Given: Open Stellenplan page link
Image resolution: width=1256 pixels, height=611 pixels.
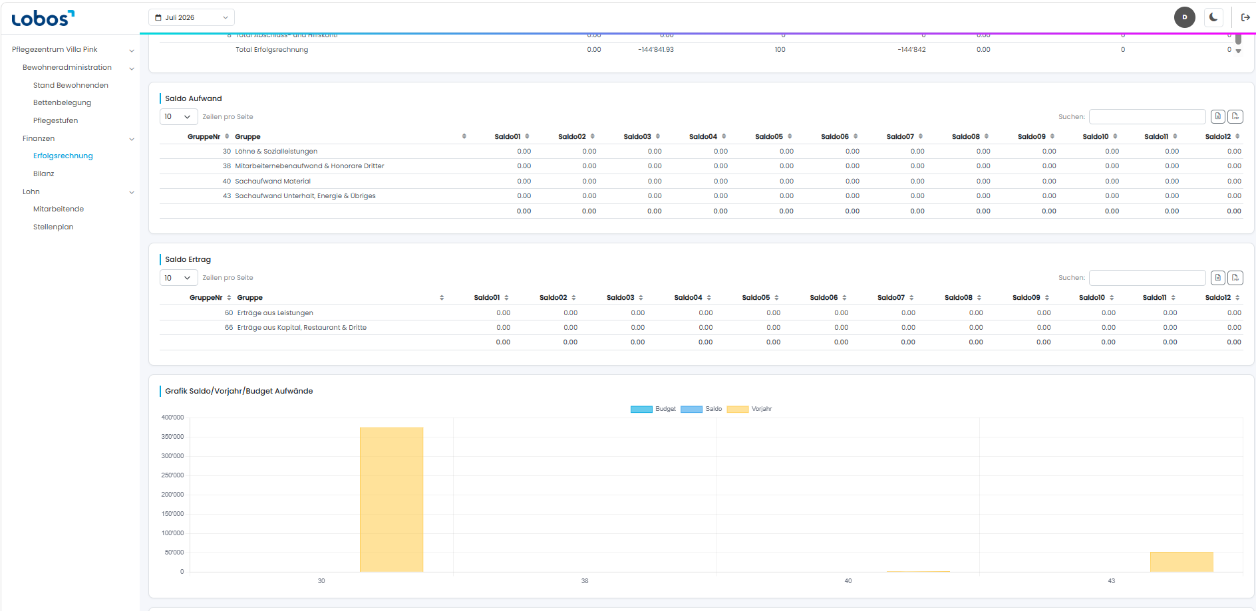Looking at the screenshot, I should [x=53, y=227].
